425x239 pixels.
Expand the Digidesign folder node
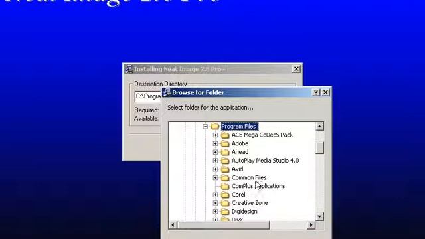coord(215,212)
